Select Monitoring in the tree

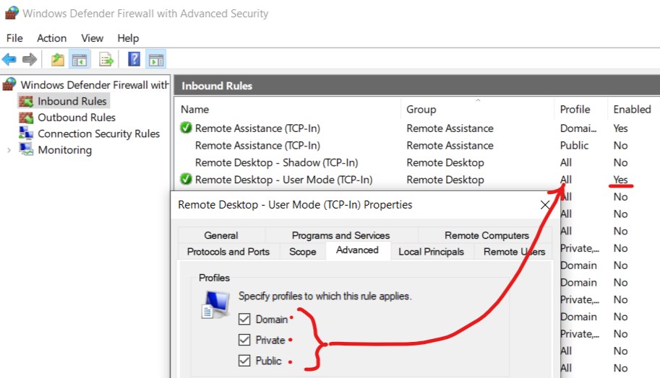tap(65, 150)
